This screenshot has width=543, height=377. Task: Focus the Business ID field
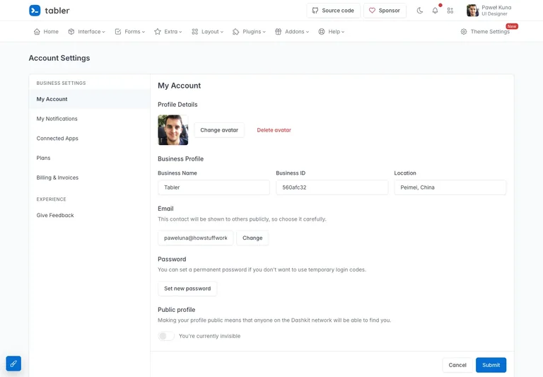tap(332, 187)
